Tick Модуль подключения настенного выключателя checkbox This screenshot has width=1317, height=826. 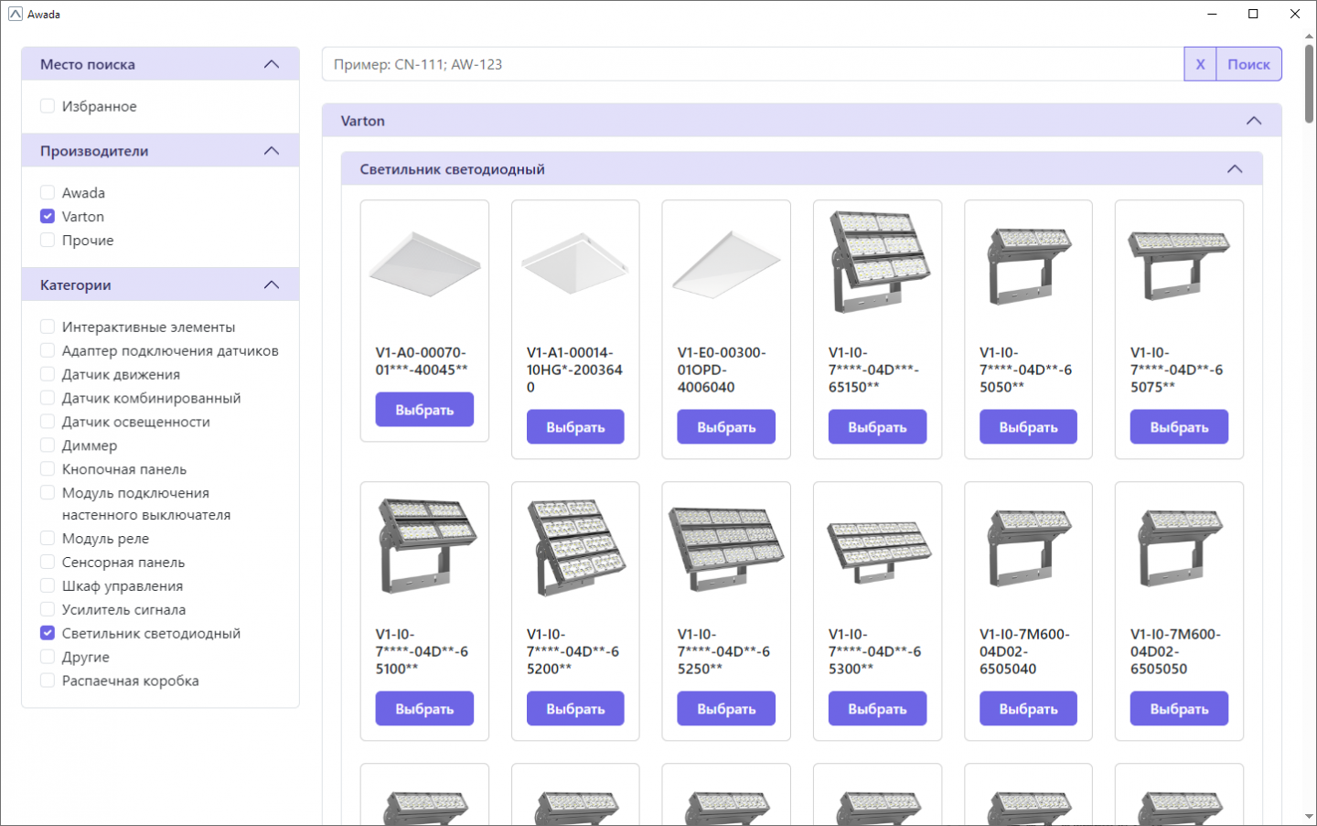pyautogui.click(x=48, y=493)
